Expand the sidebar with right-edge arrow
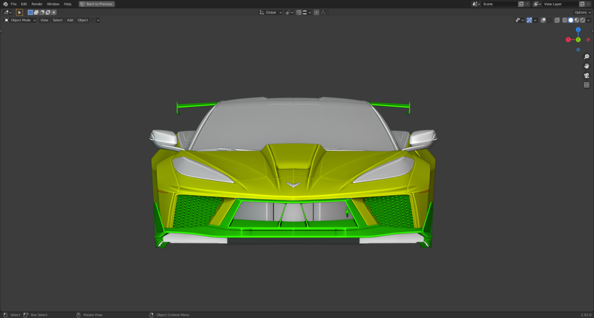The image size is (594, 318). (x=592, y=31)
